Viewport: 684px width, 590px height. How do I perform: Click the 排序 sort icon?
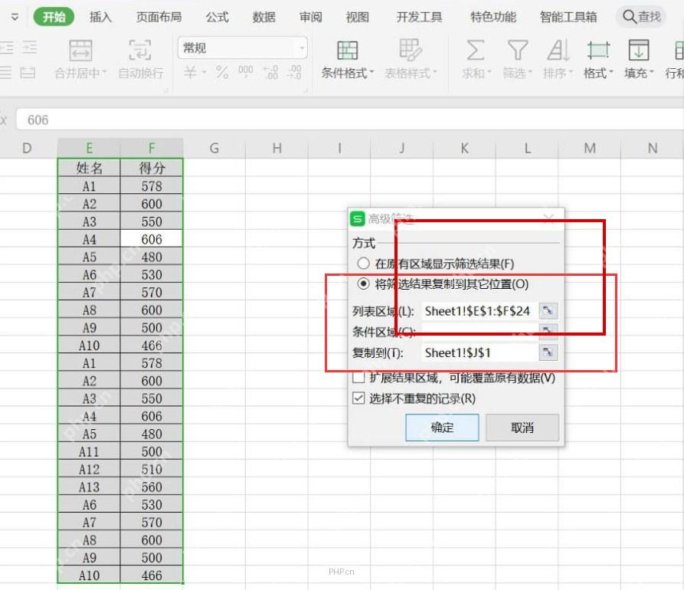click(x=558, y=50)
